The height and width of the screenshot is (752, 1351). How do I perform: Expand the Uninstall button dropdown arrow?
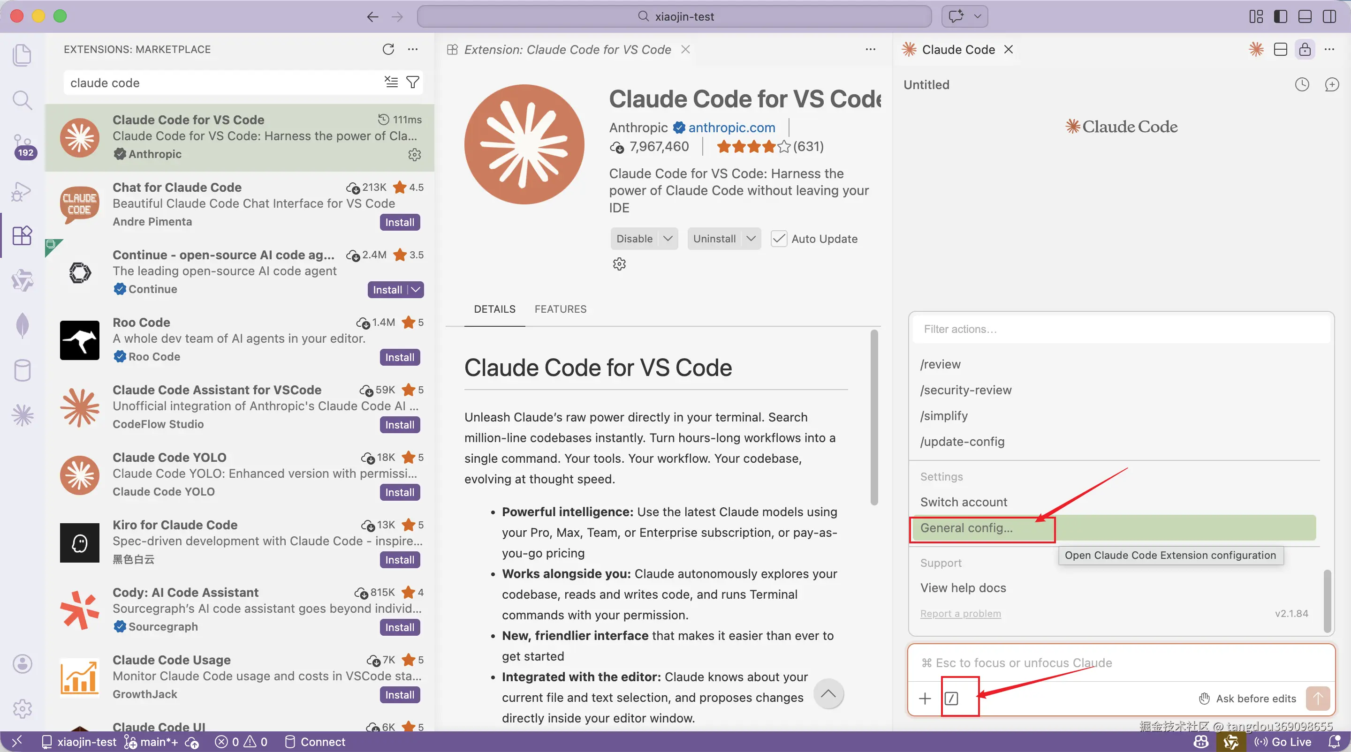point(751,239)
